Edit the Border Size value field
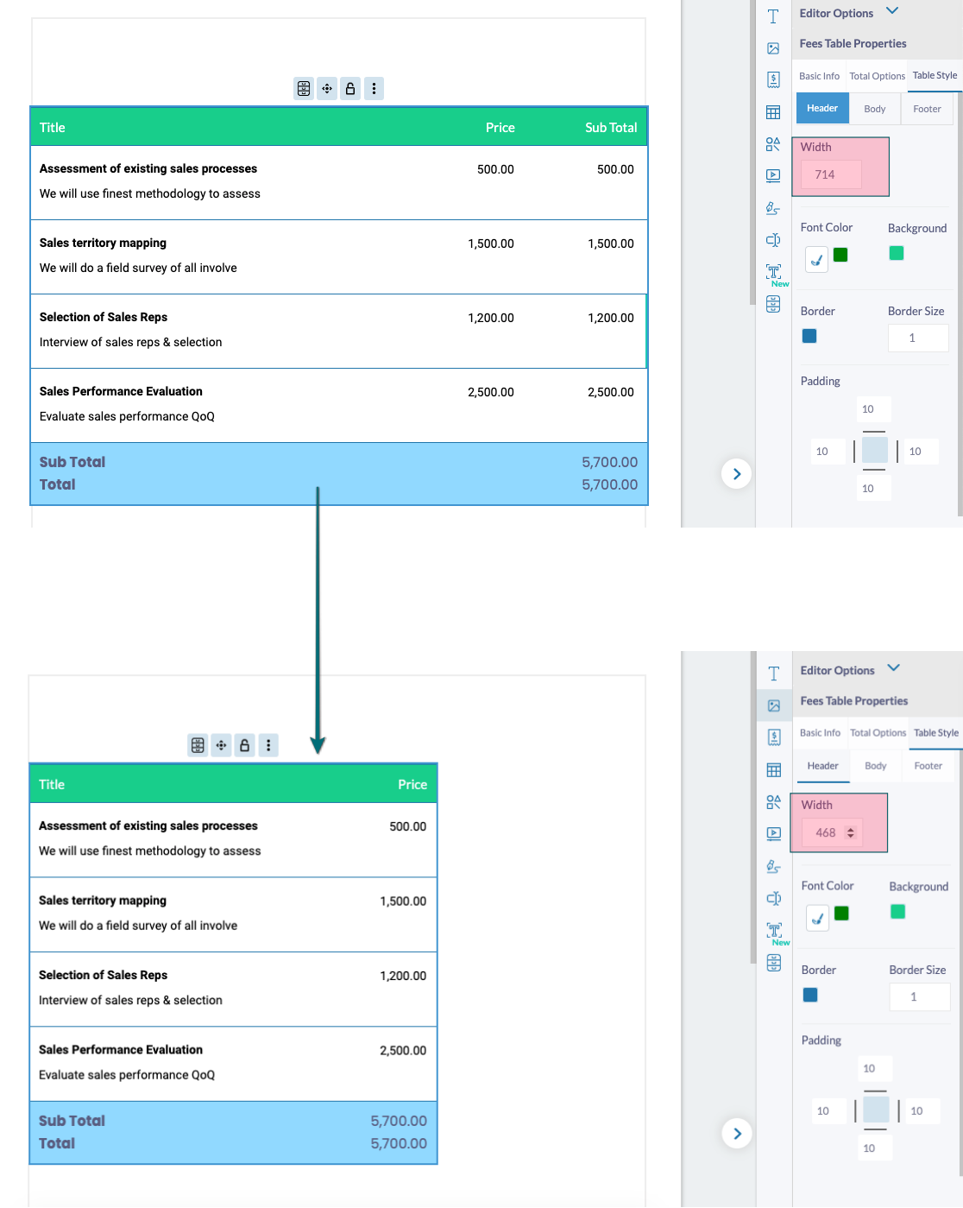 click(917, 338)
